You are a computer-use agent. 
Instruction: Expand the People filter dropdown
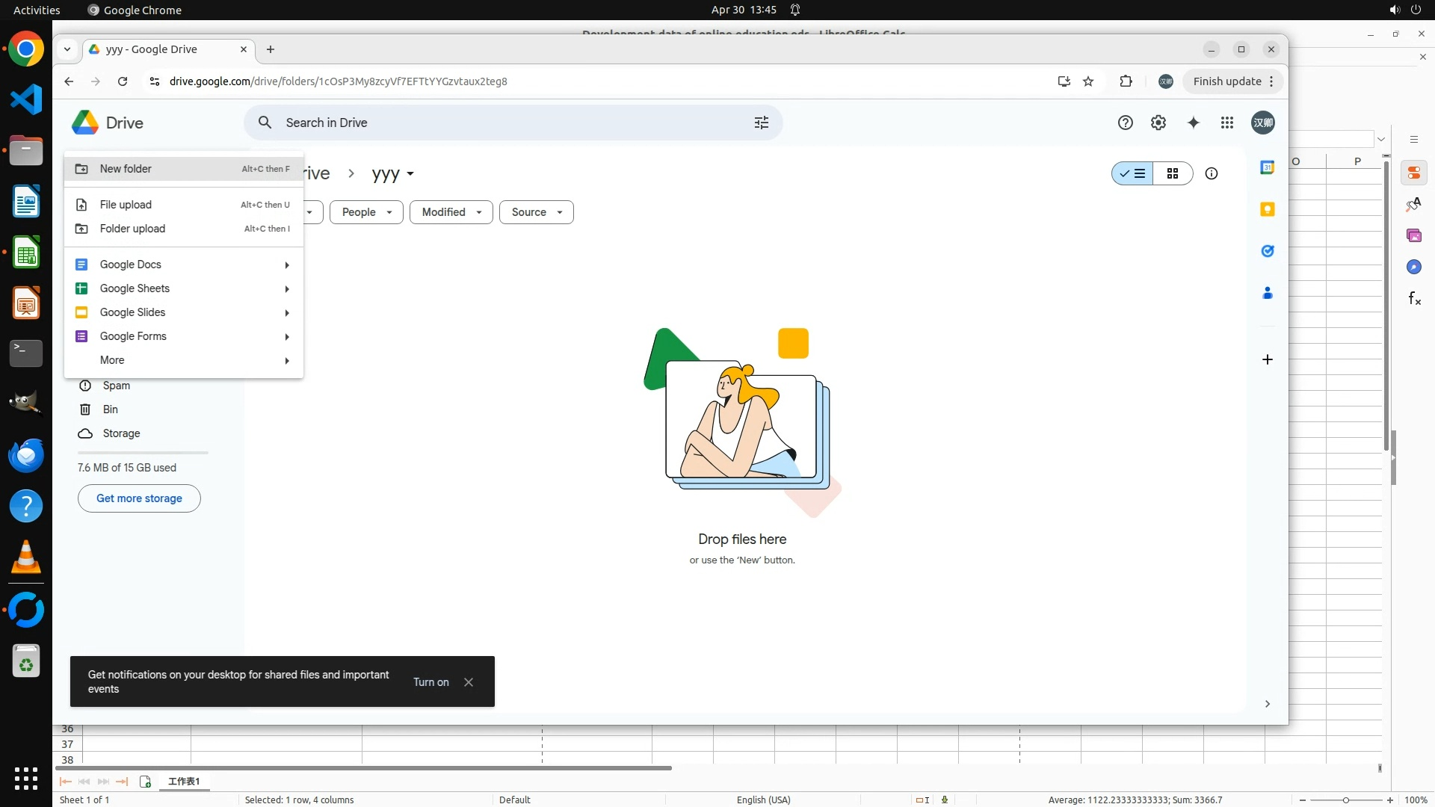[366, 212]
